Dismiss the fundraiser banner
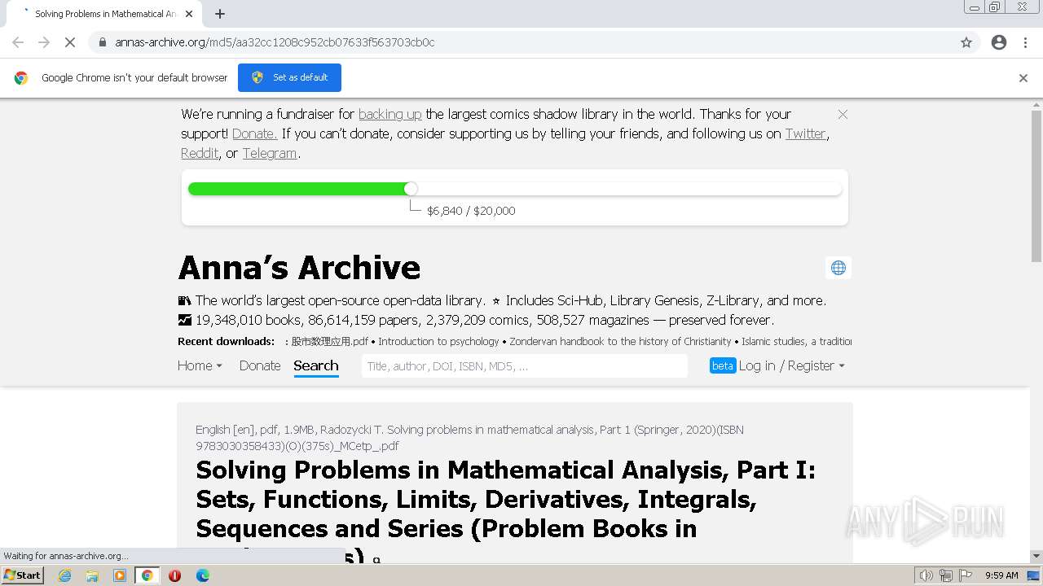 [x=843, y=115]
